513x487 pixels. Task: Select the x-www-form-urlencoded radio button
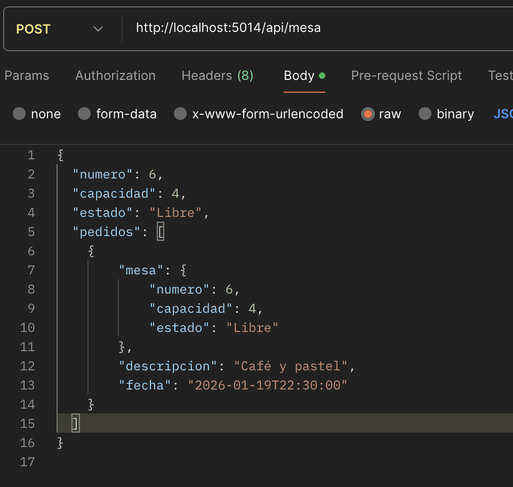tap(181, 114)
